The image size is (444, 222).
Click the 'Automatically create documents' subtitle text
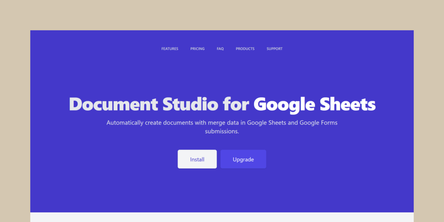[x=222, y=127]
